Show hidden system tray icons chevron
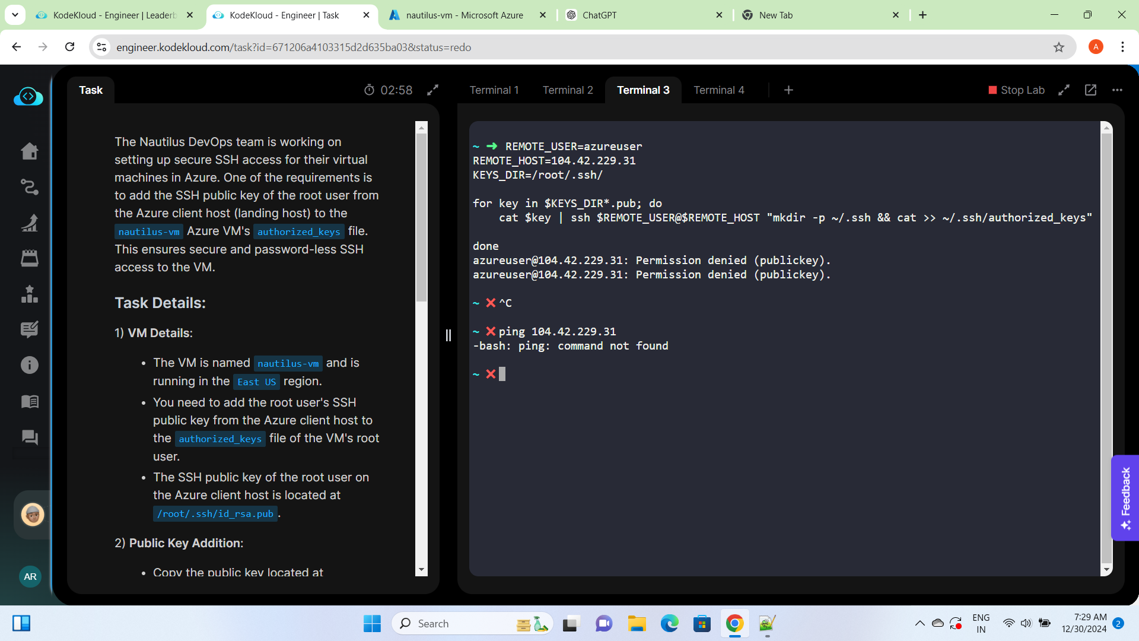The height and width of the screenshot is (641, 1139). pos(920,623)
